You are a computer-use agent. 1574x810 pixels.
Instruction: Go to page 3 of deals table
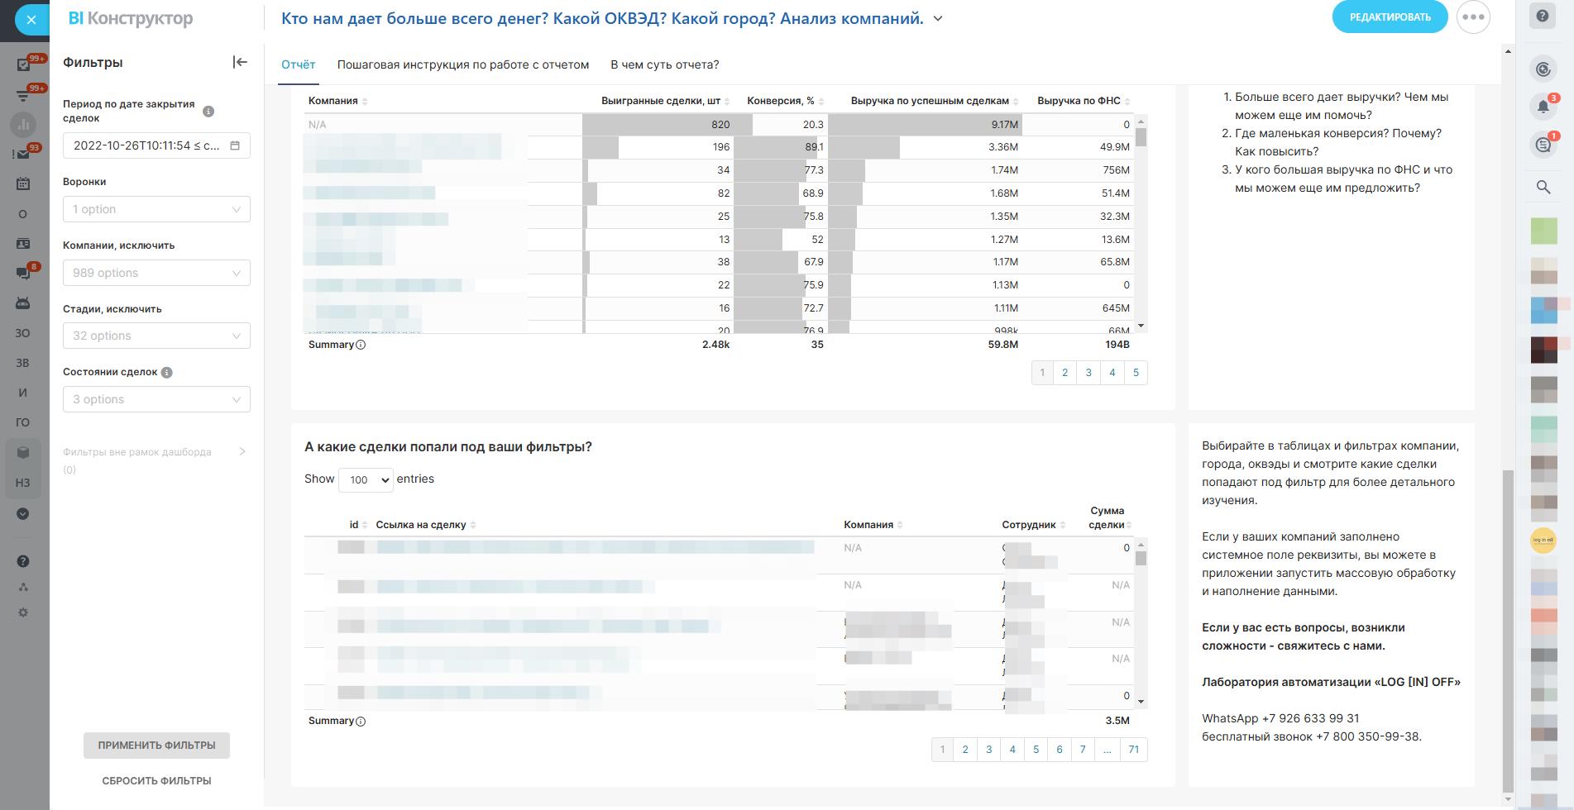coord(988,750)
